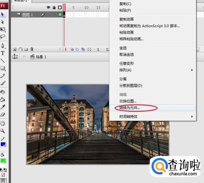
Task: Select the black arrow Selection tool
Action: click(x=2, y=14)
